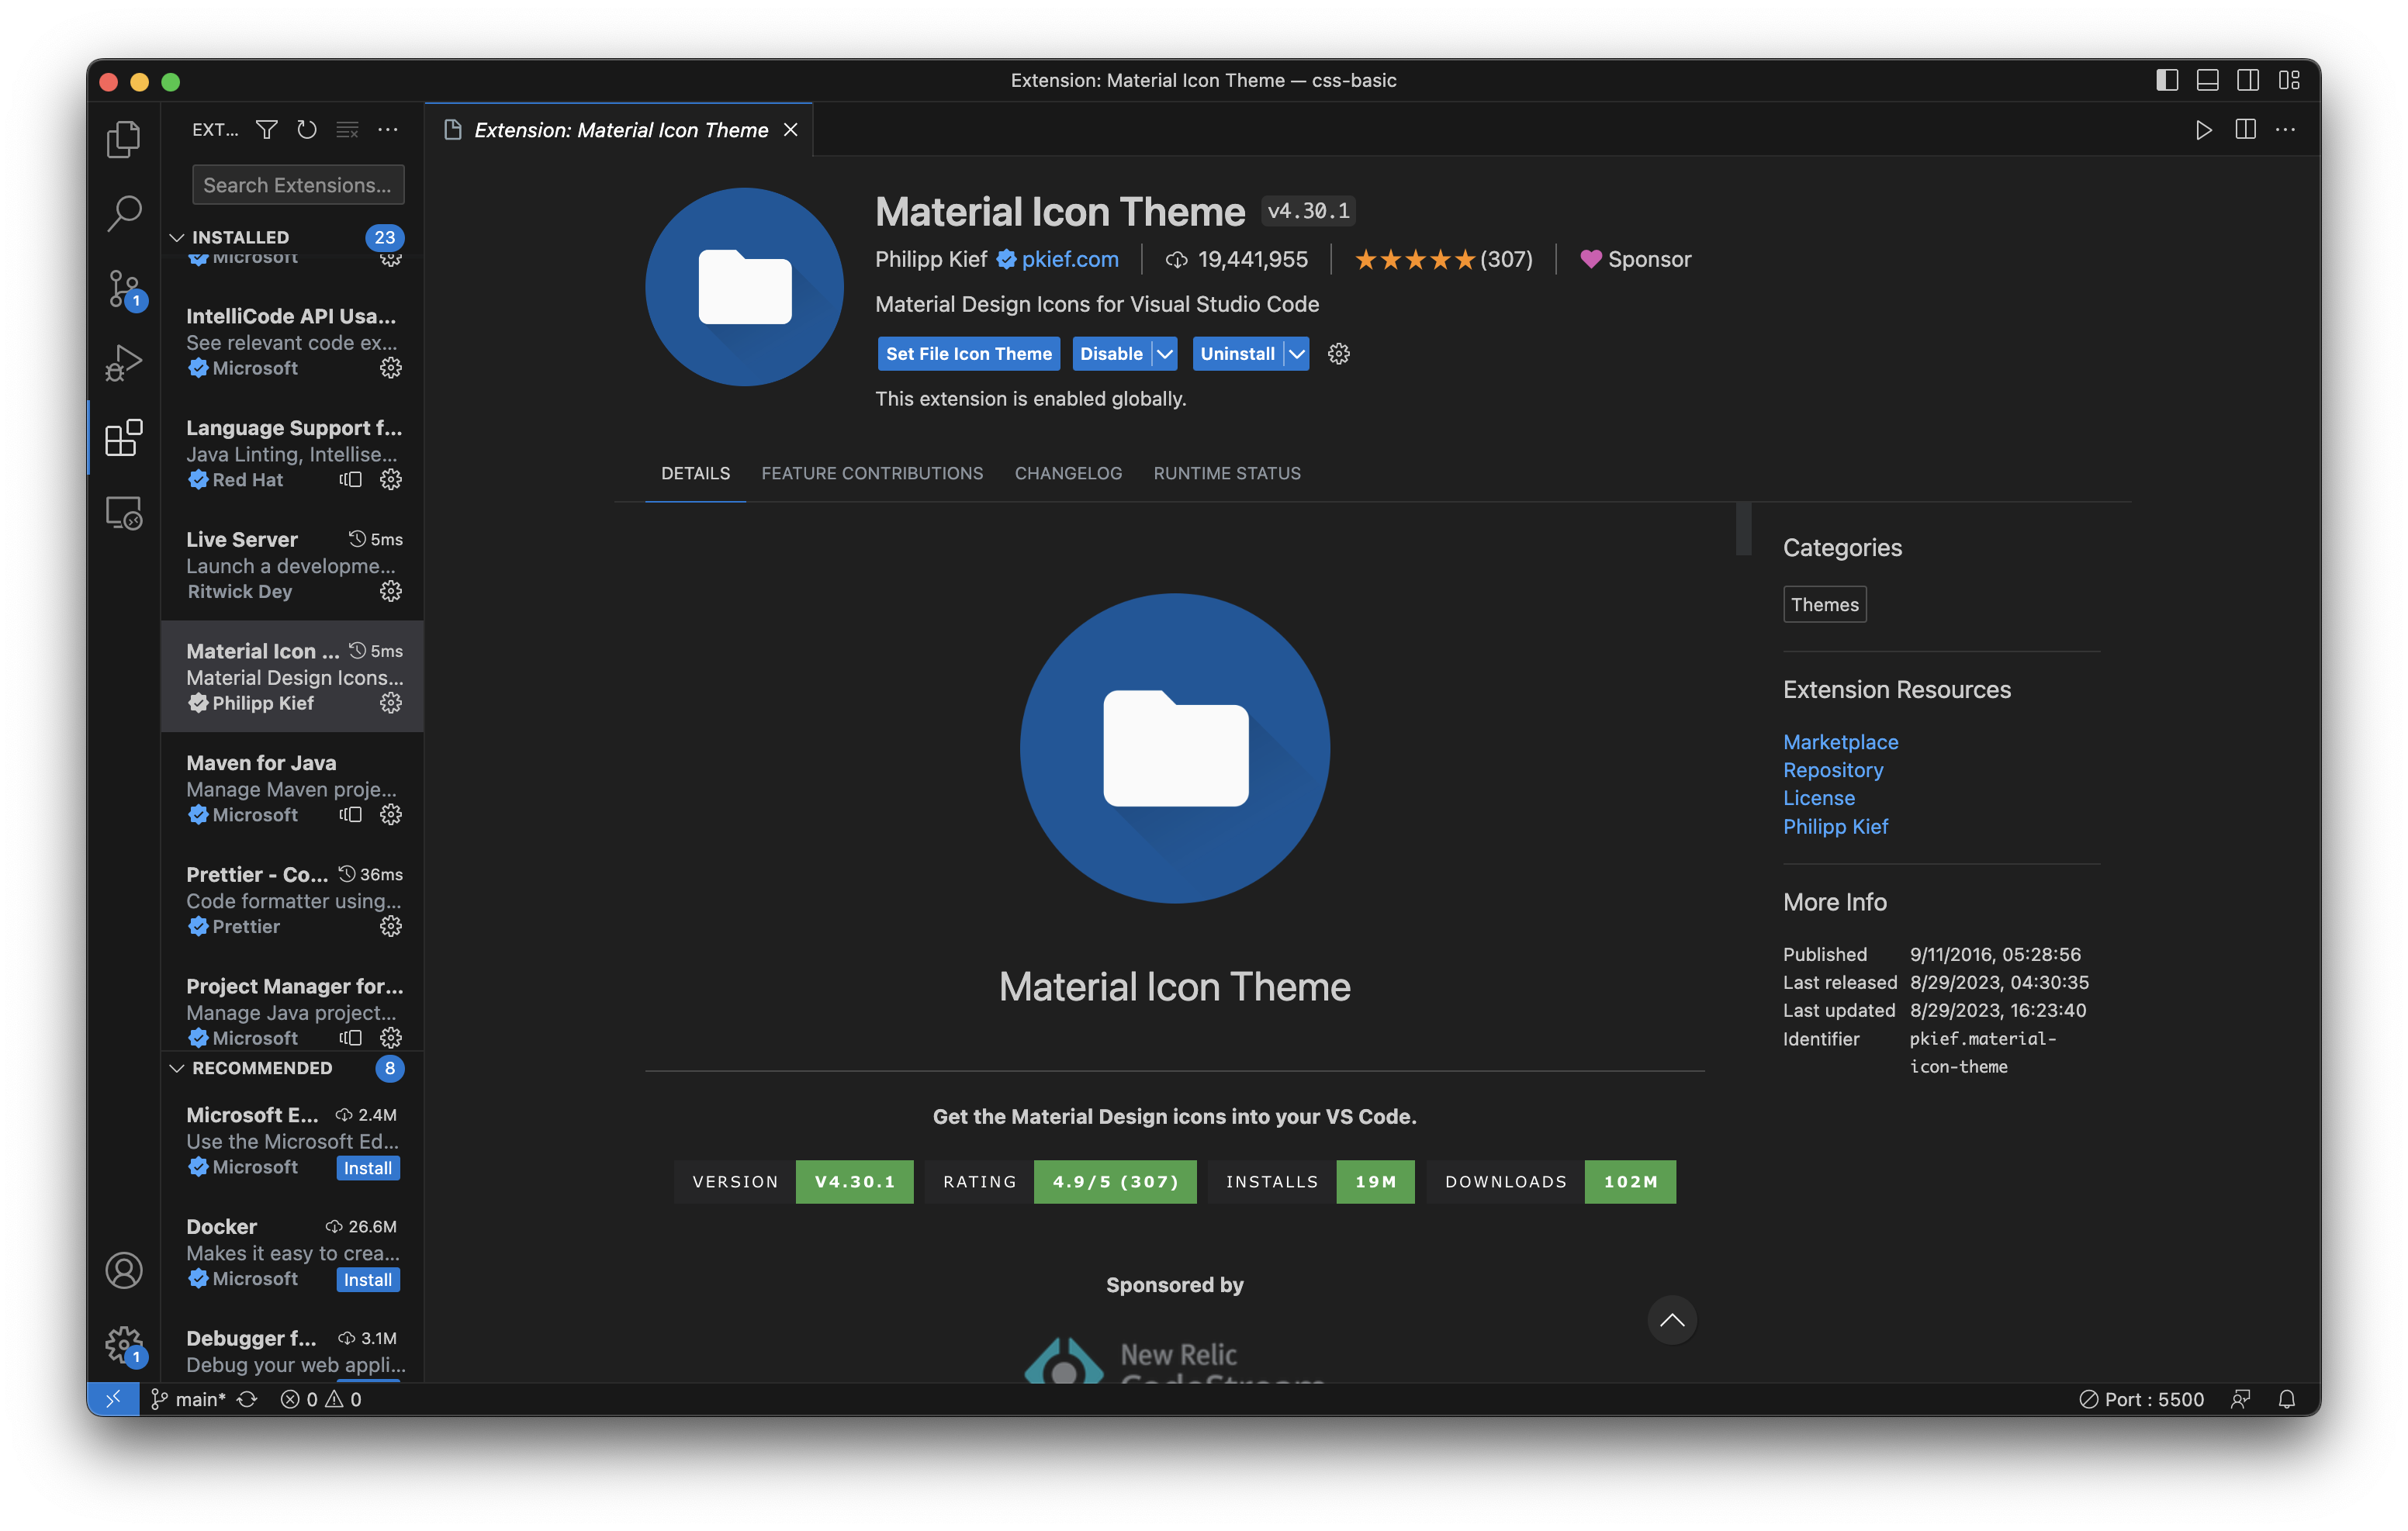2408x1531 pixels.
Task: Refresh the extensions list
Action: [307, 129]
